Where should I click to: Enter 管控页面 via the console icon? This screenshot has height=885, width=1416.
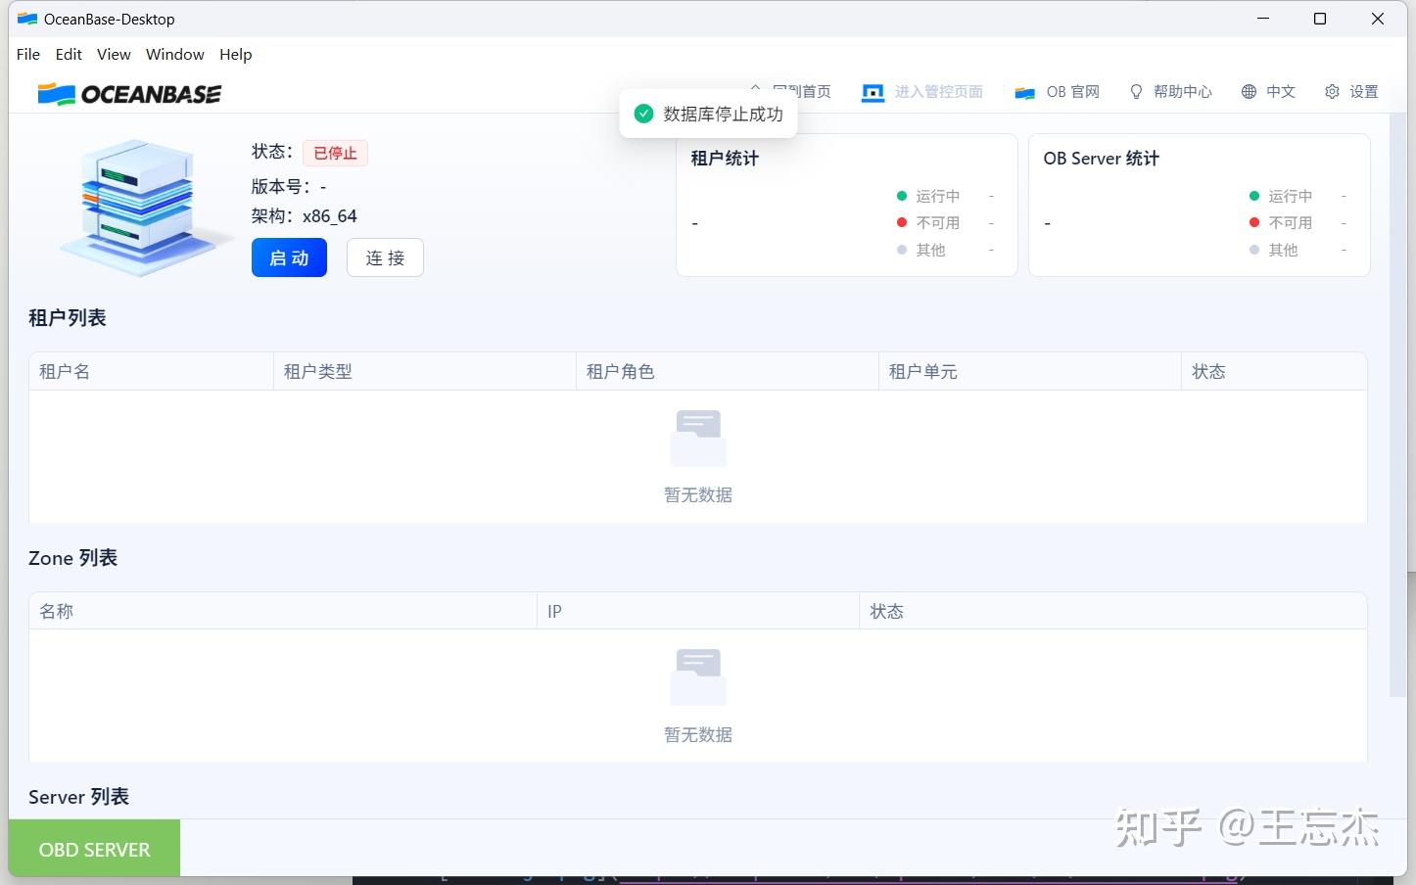[x=872, y=91]
